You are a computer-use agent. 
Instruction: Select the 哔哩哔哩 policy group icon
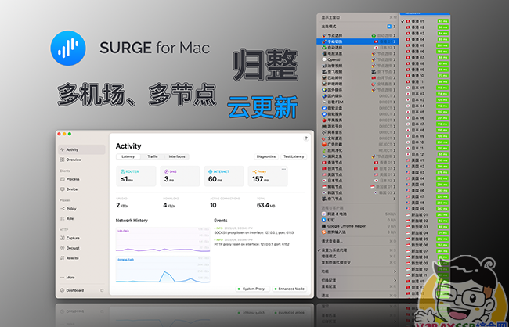click(x=324, y=84)
